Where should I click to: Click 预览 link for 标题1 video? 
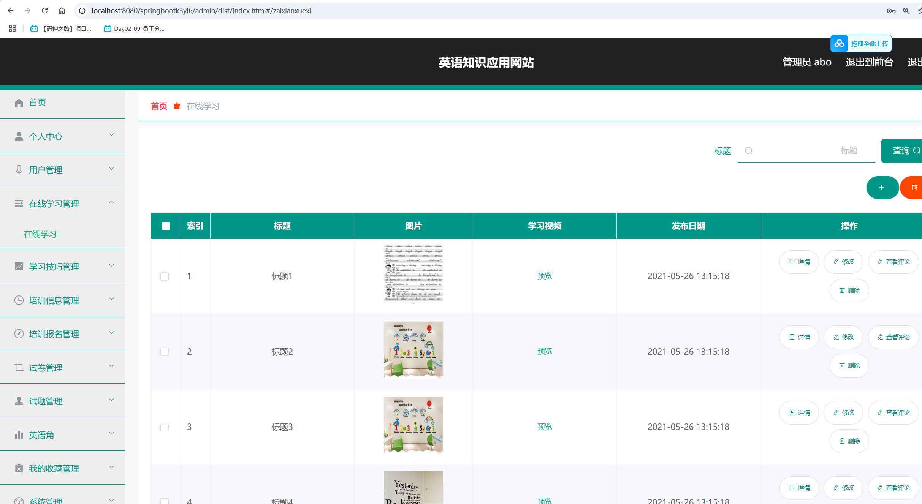click(x=544, y=276)
